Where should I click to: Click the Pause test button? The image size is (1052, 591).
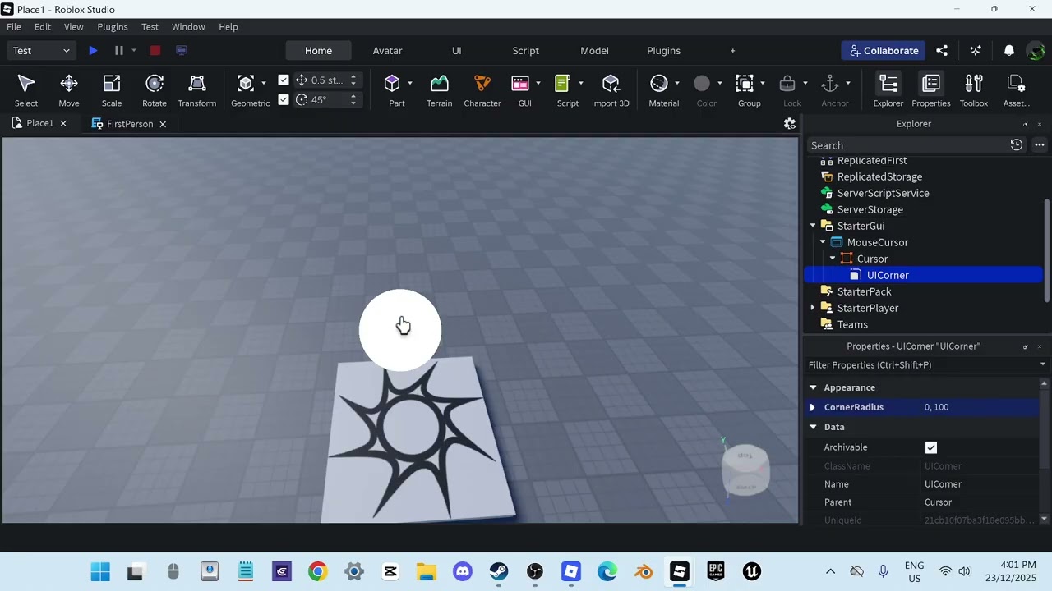(x=119, y=51)
